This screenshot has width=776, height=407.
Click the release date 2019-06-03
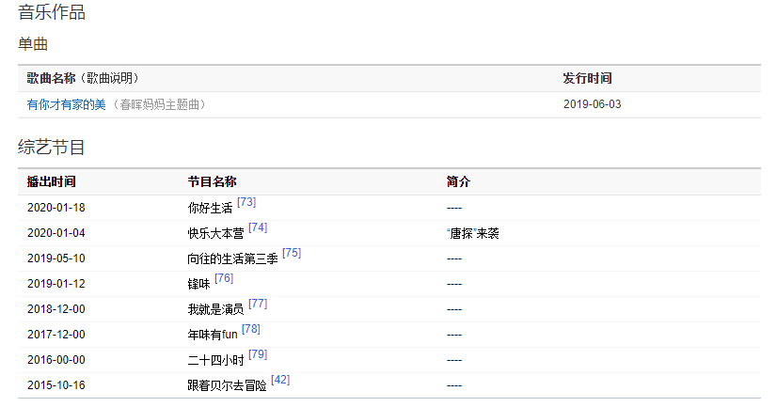point(592,104)
